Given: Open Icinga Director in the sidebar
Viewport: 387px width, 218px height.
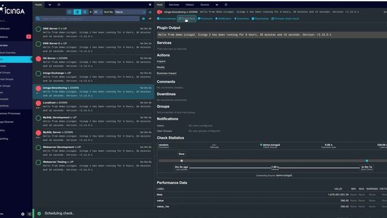Looking at the screenshot, I should [7, 122].
